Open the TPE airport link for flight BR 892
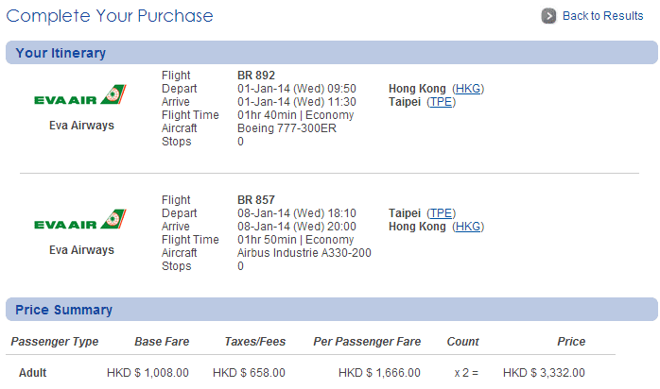Image resolution: width=660 pixels, height=389 pixels. tap(441, 102)
